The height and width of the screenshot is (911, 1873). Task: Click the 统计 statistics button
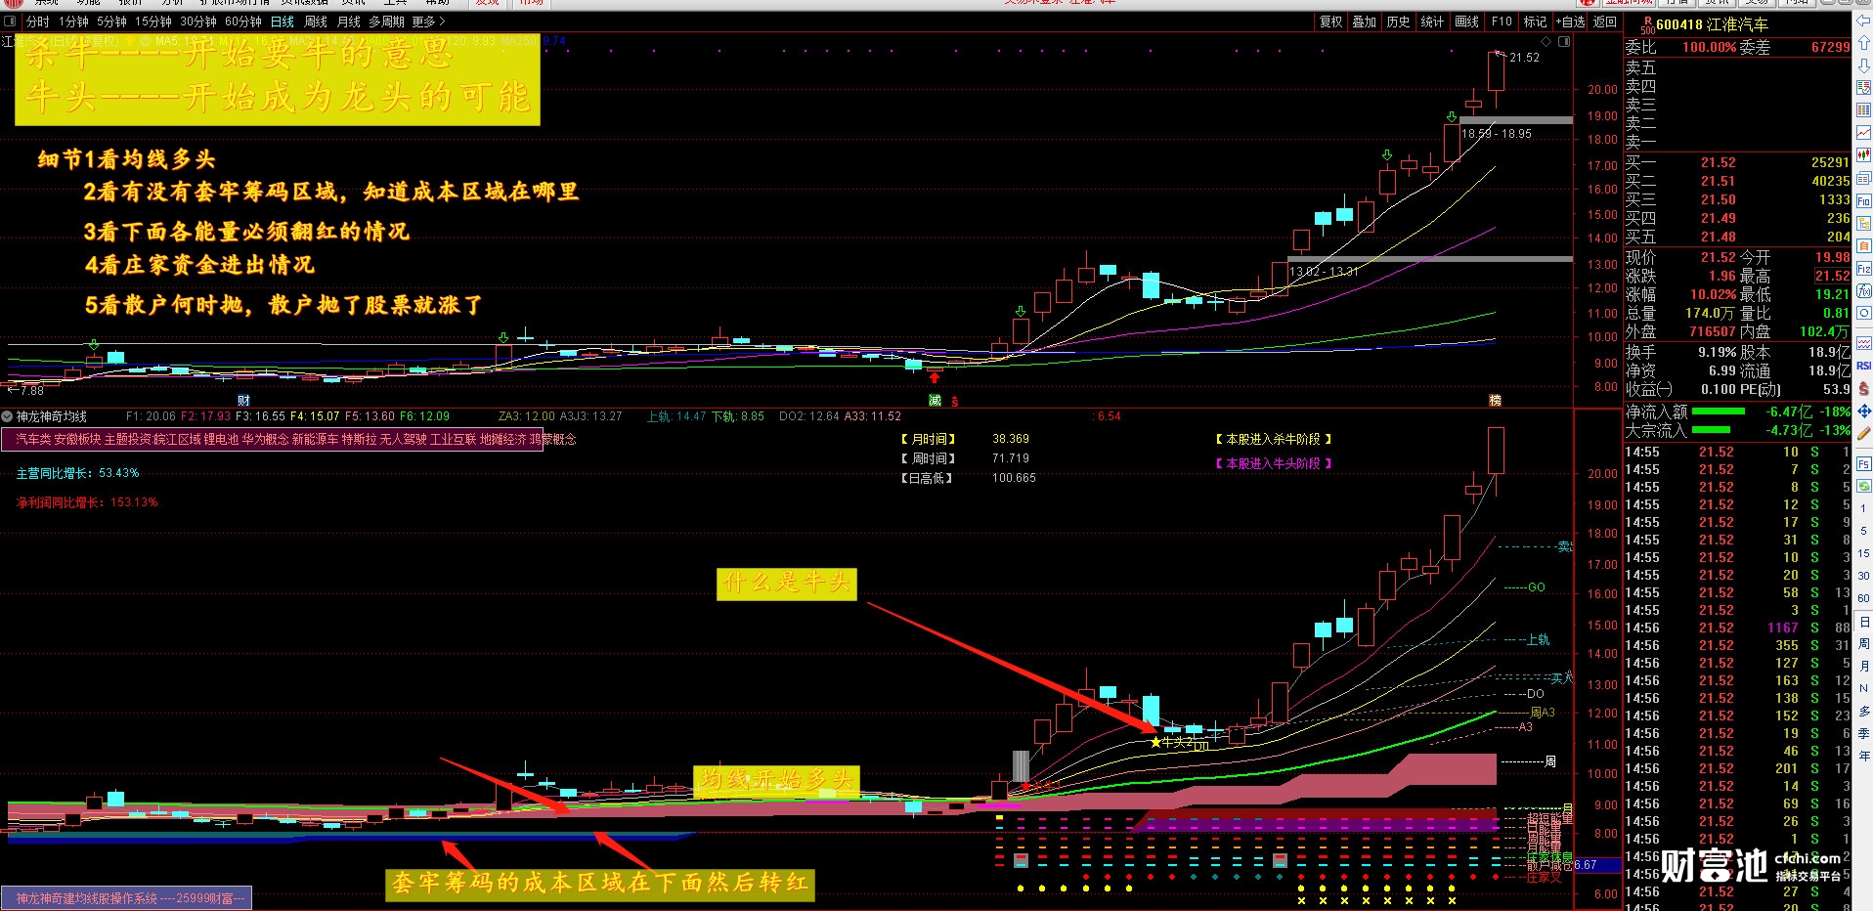(1433, 22)
